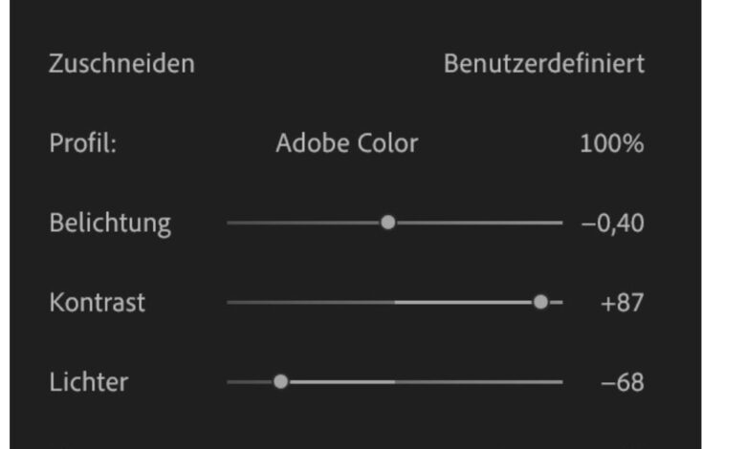Click the Zuschneiden label
Screen dimensions: 746x449
pyautogui.click(x=121, y=65)
